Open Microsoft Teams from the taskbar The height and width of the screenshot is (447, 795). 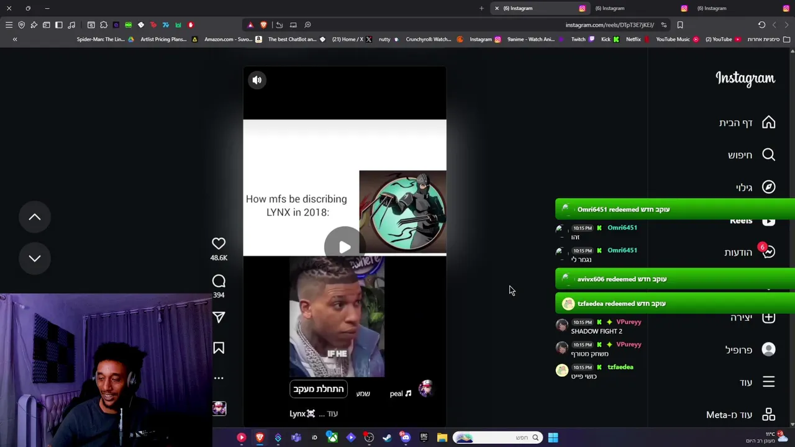pyautogui.click(x=296, y=438)
